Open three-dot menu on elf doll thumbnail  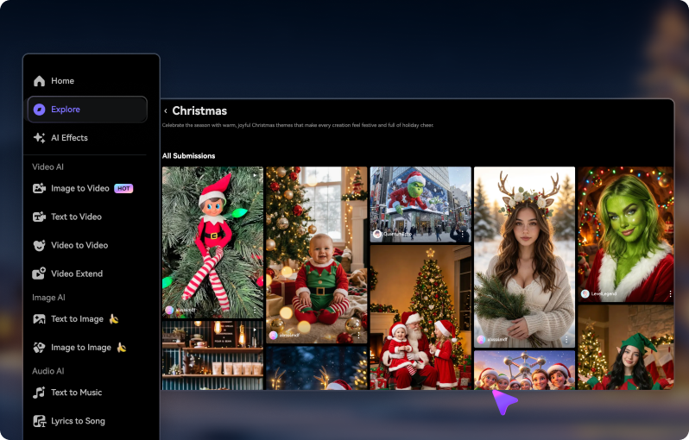click(x=255, y=310)
